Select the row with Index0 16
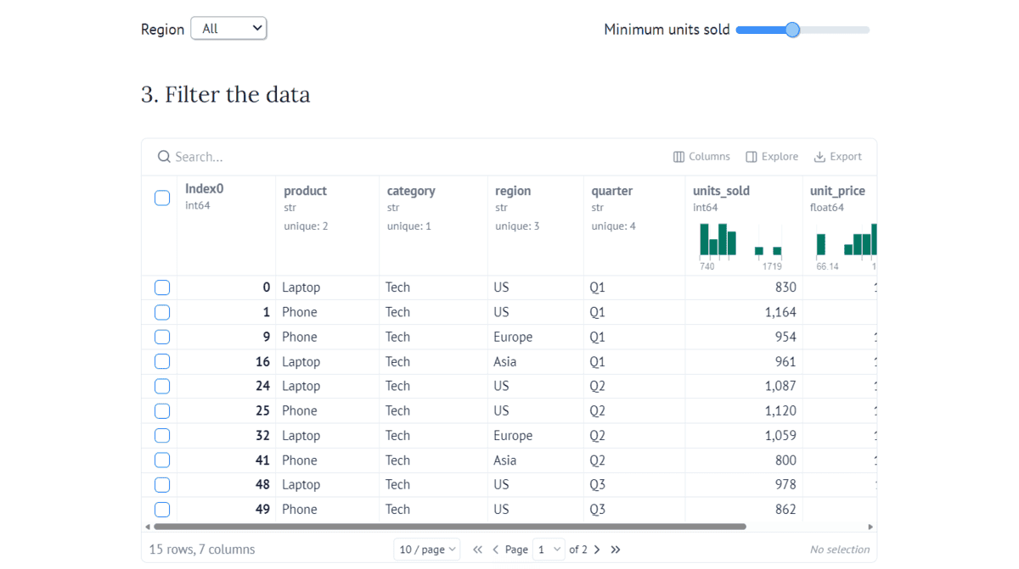Image resolution: width=1019 pixels, height=569 pixels. click(162, 361)
